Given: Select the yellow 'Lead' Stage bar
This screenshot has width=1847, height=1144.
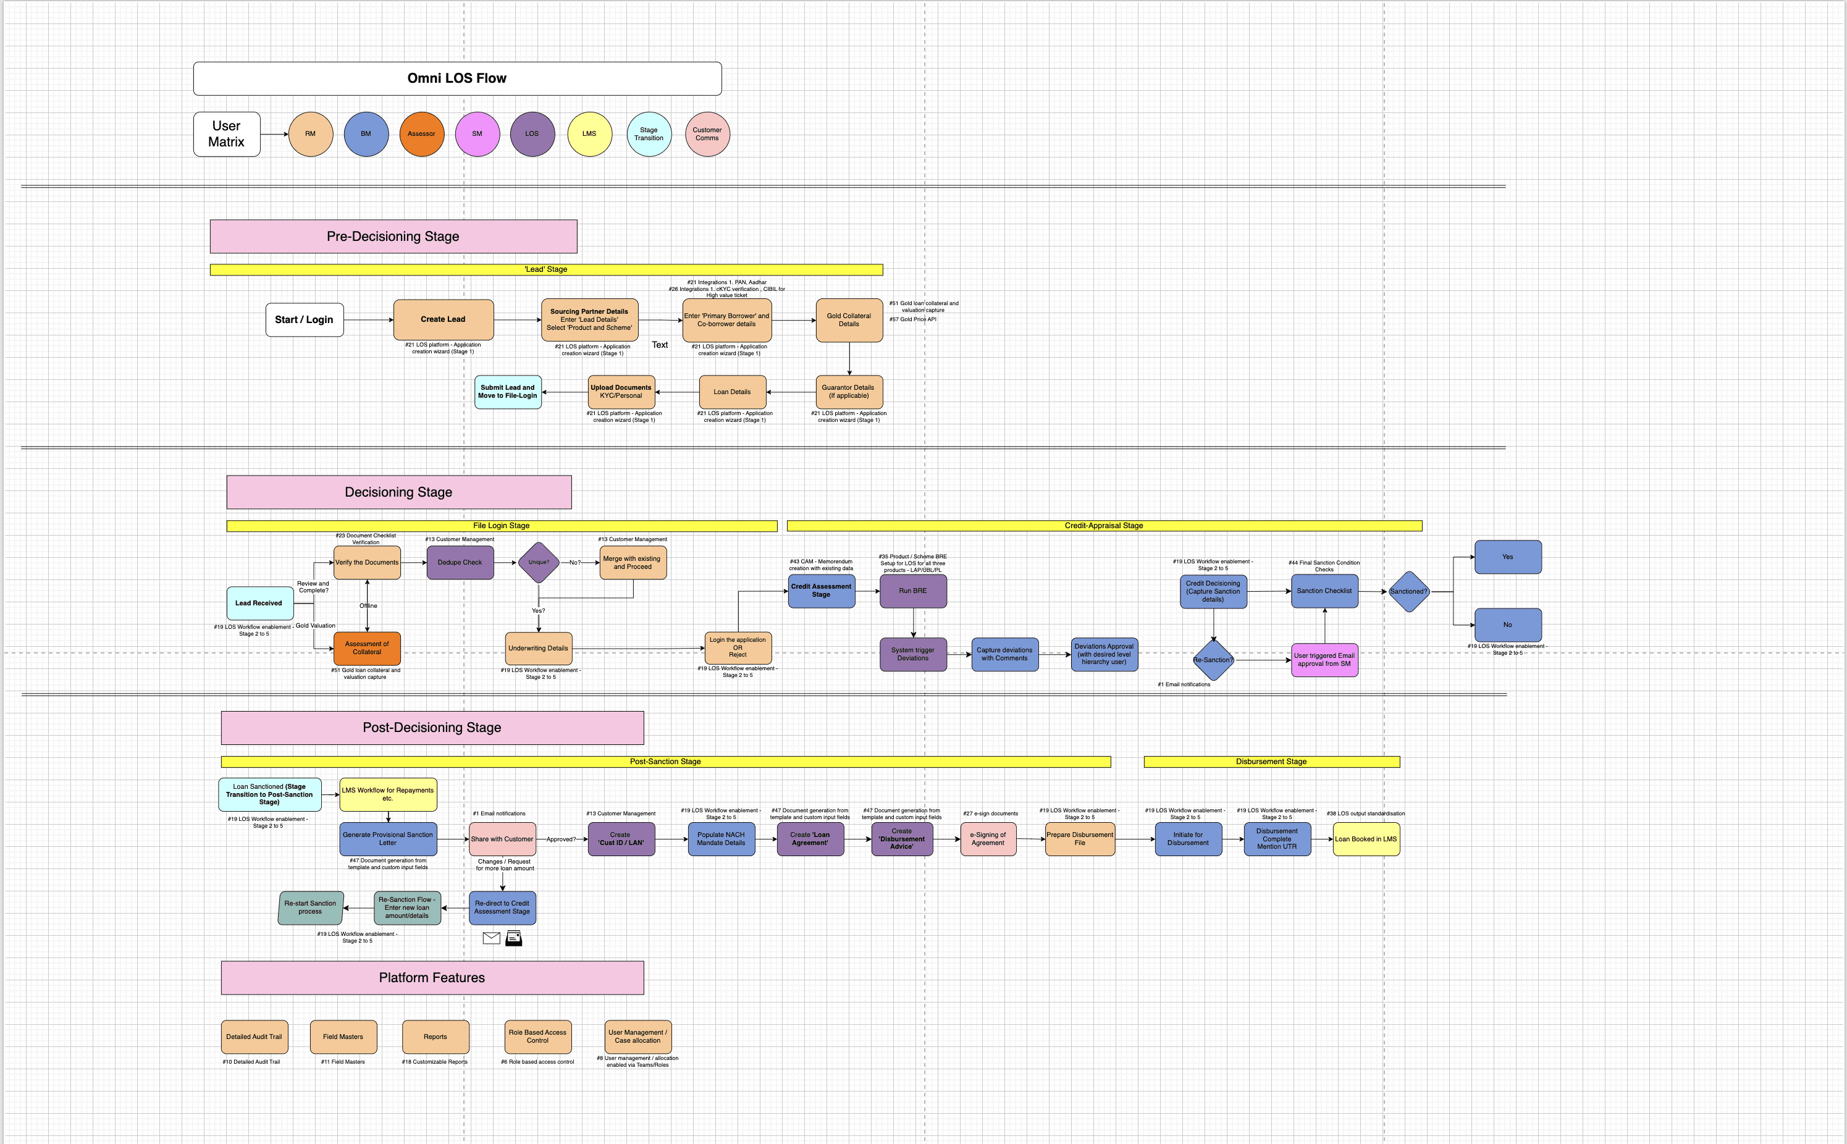Looking at the screenshot, I should 545,269.
